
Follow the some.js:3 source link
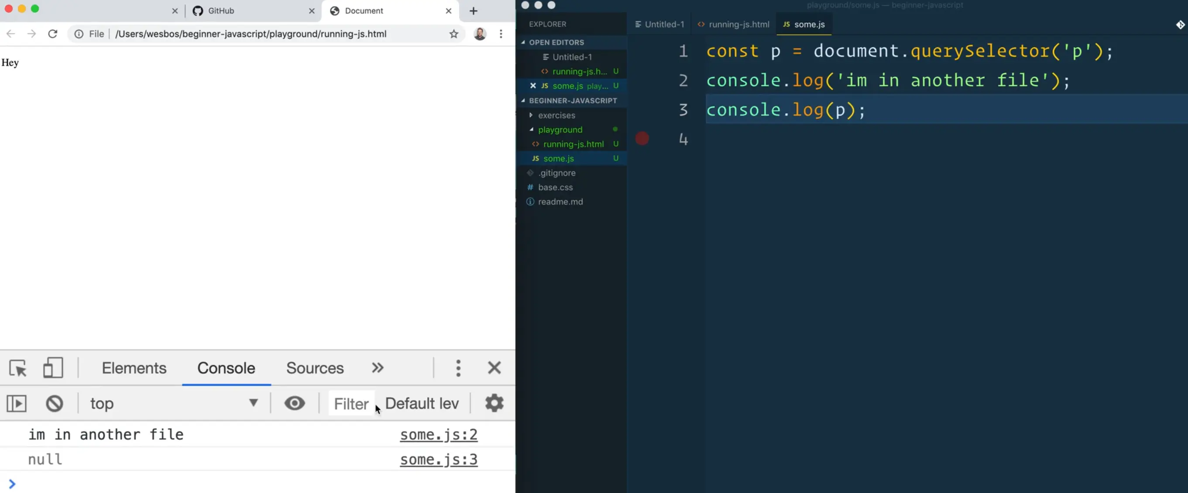pyautogui.click(x=438, y=459)
